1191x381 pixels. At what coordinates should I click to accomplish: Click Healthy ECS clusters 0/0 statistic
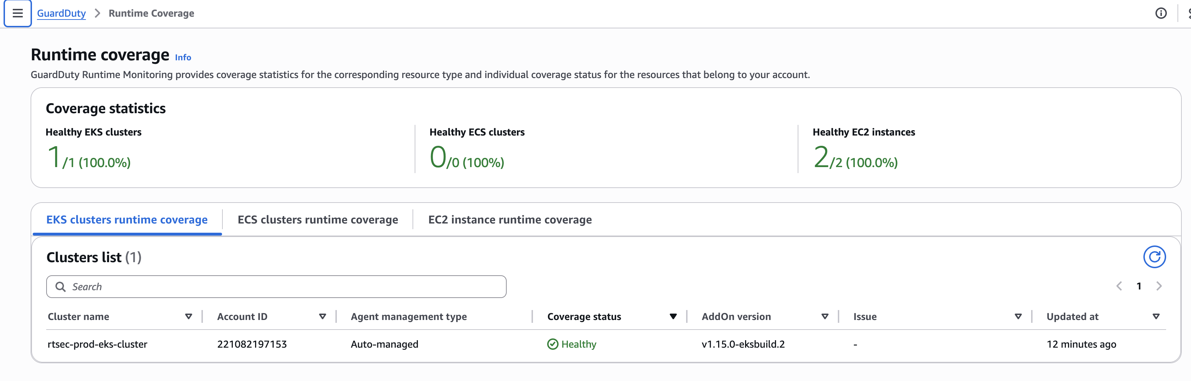tap(467, 157)
